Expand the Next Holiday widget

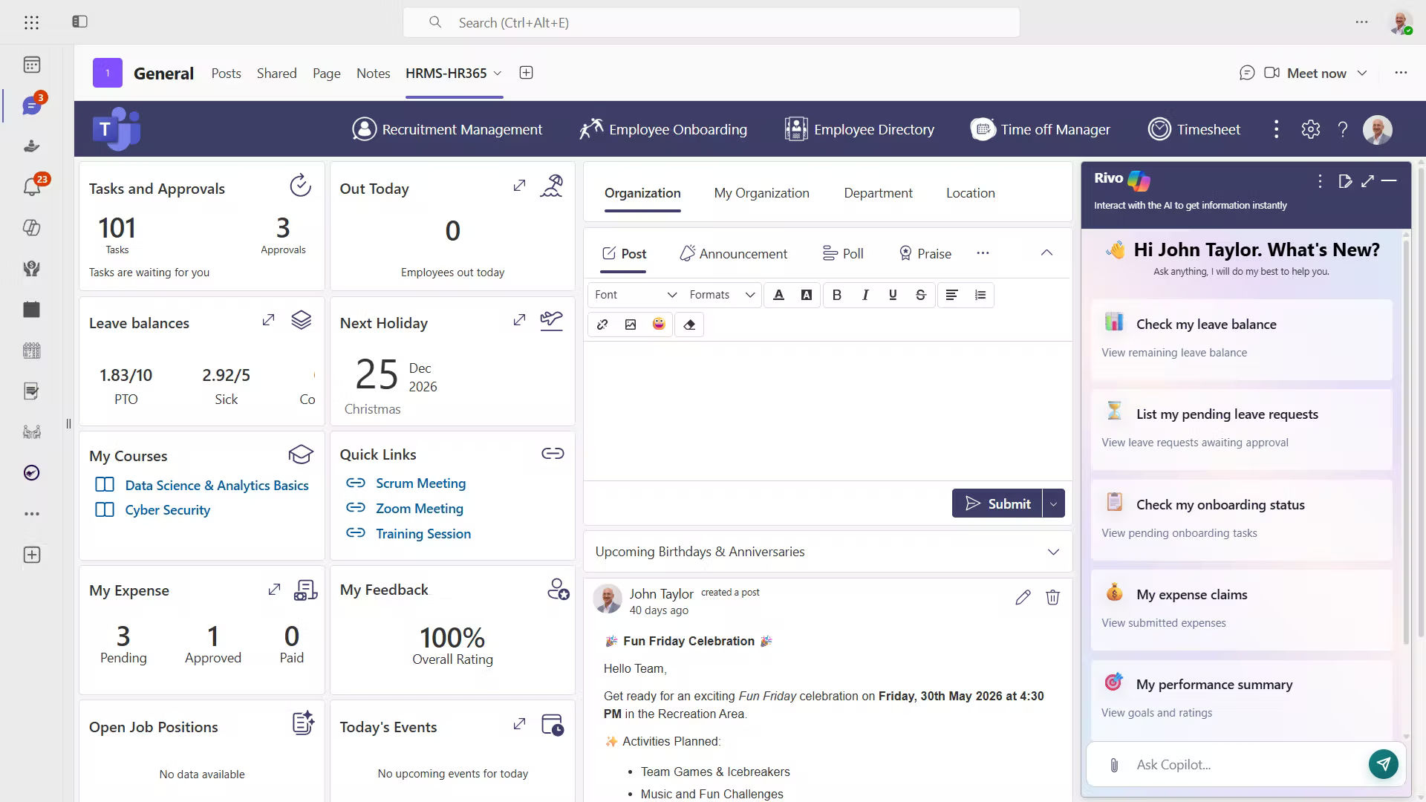(x=519, y=320)
